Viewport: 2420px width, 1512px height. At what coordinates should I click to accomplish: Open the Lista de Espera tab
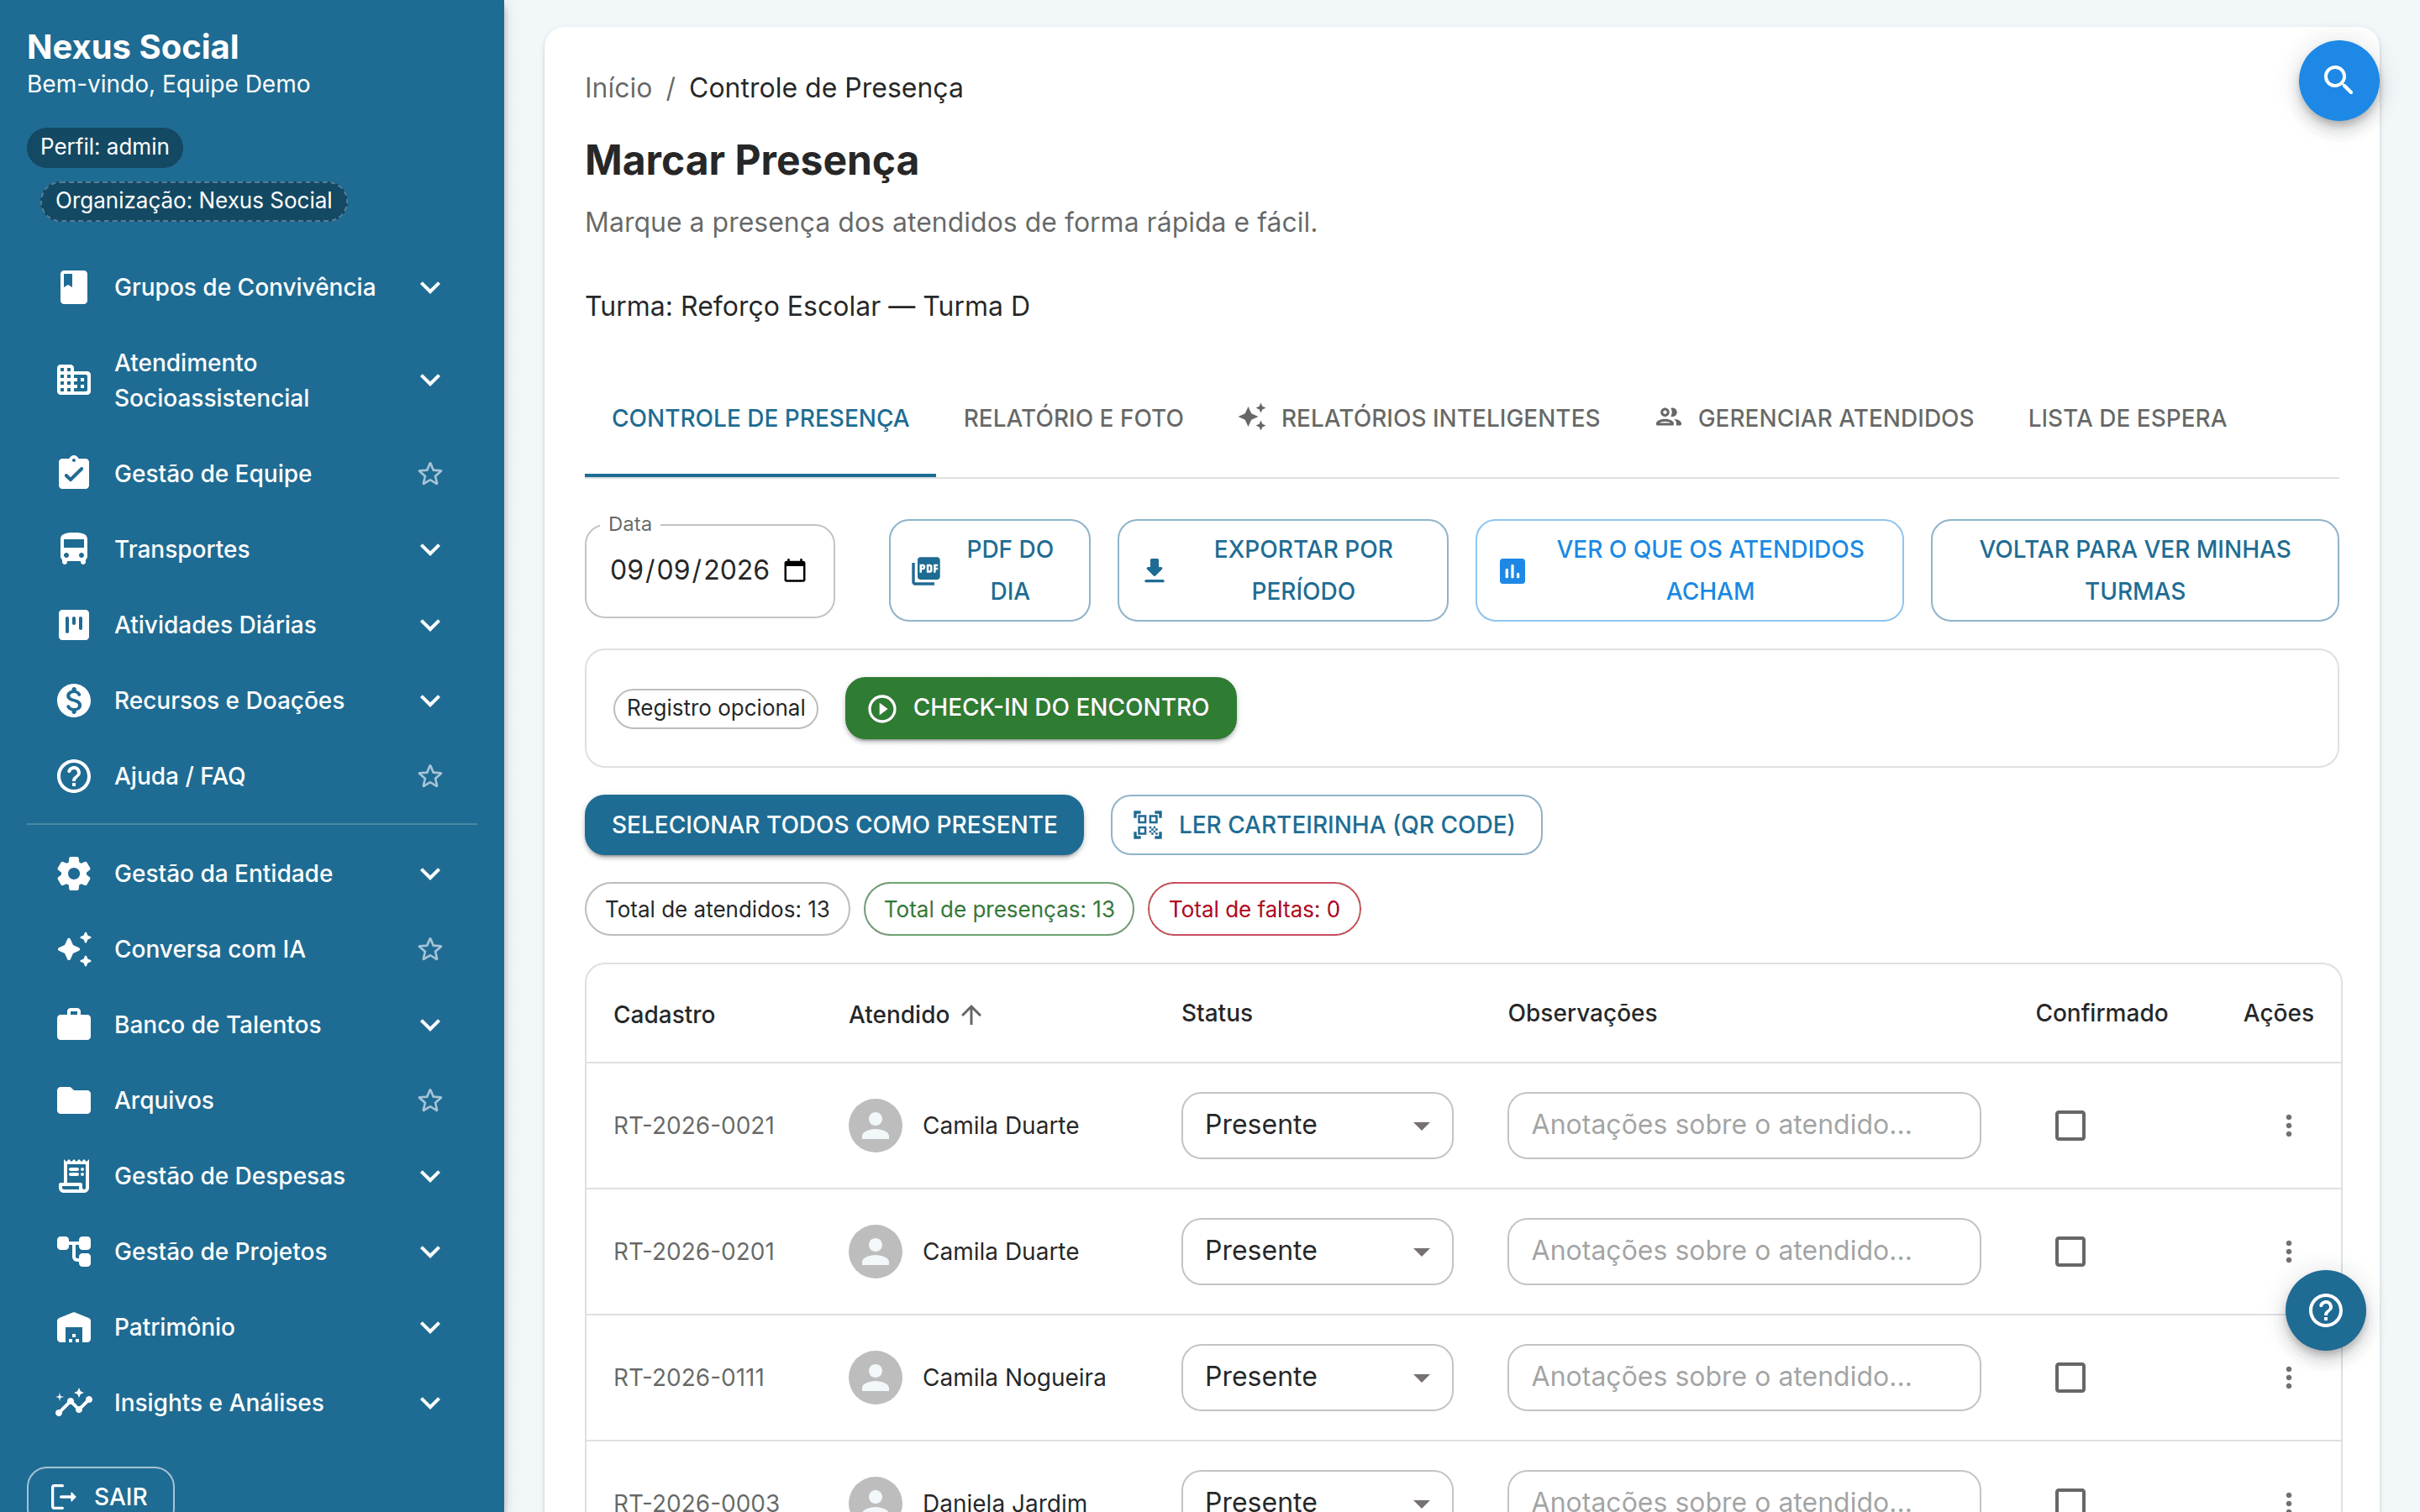click(2126, 418)
